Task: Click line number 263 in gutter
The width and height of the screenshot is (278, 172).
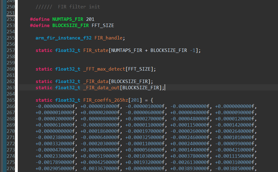Action: coord(11,88)
